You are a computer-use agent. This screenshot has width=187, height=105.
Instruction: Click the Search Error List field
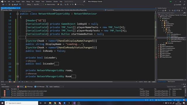pos(175,87)
